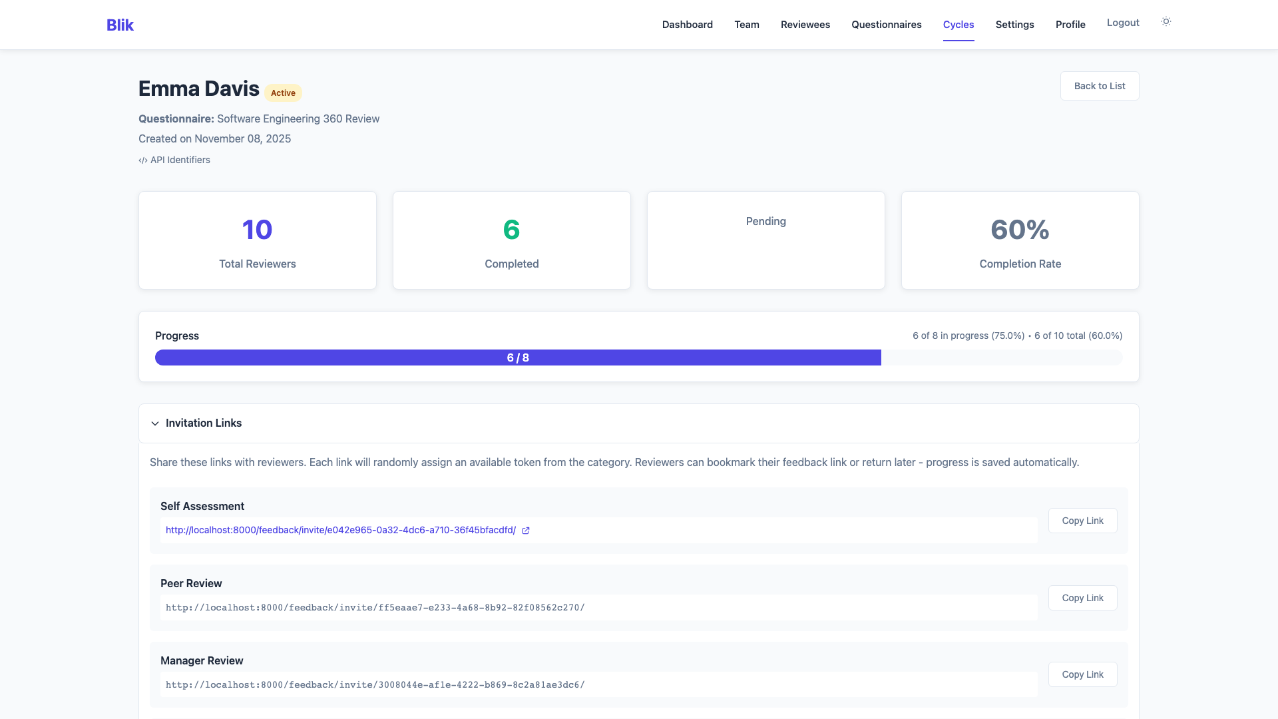1278x719 pixels.
Task: Click the Back to List button
Action: (x=1100, y=86)
